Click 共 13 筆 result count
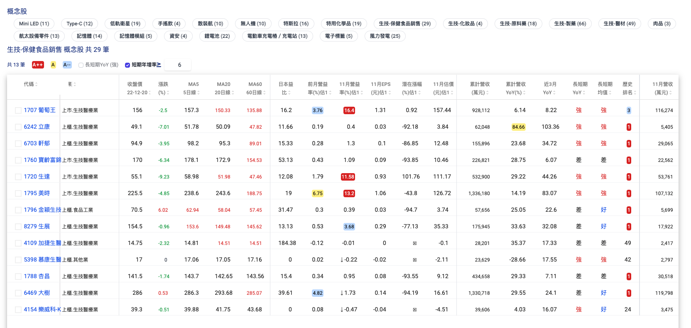The image size is (691, 328). pos(16,65)
